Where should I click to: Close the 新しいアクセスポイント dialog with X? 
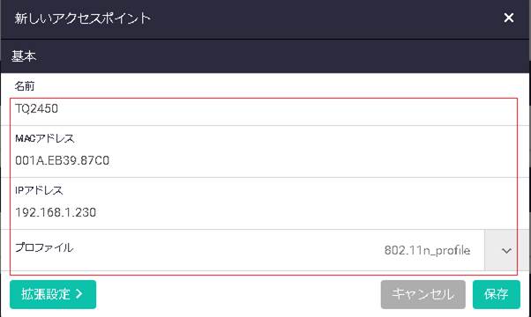click(509, 18)
